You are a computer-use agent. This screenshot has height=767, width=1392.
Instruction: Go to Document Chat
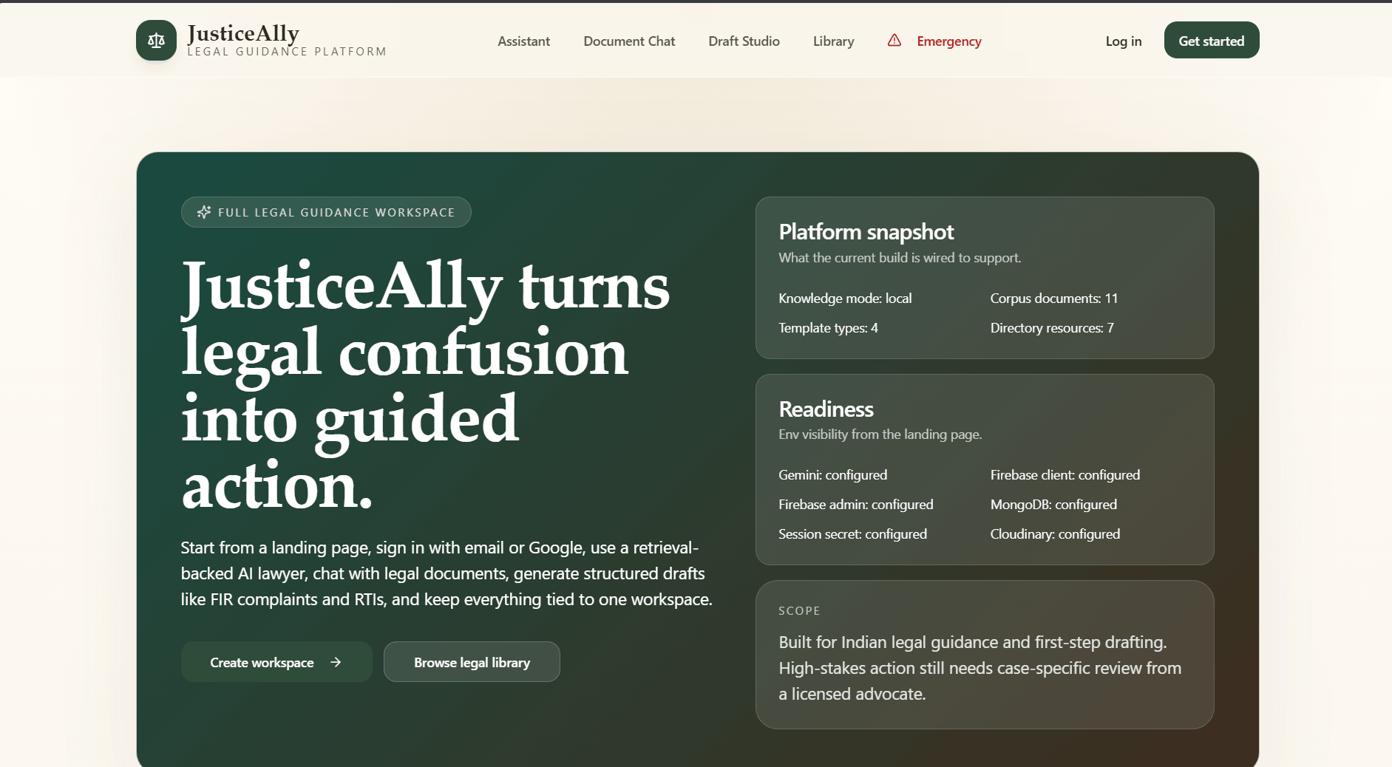(629, 41)
